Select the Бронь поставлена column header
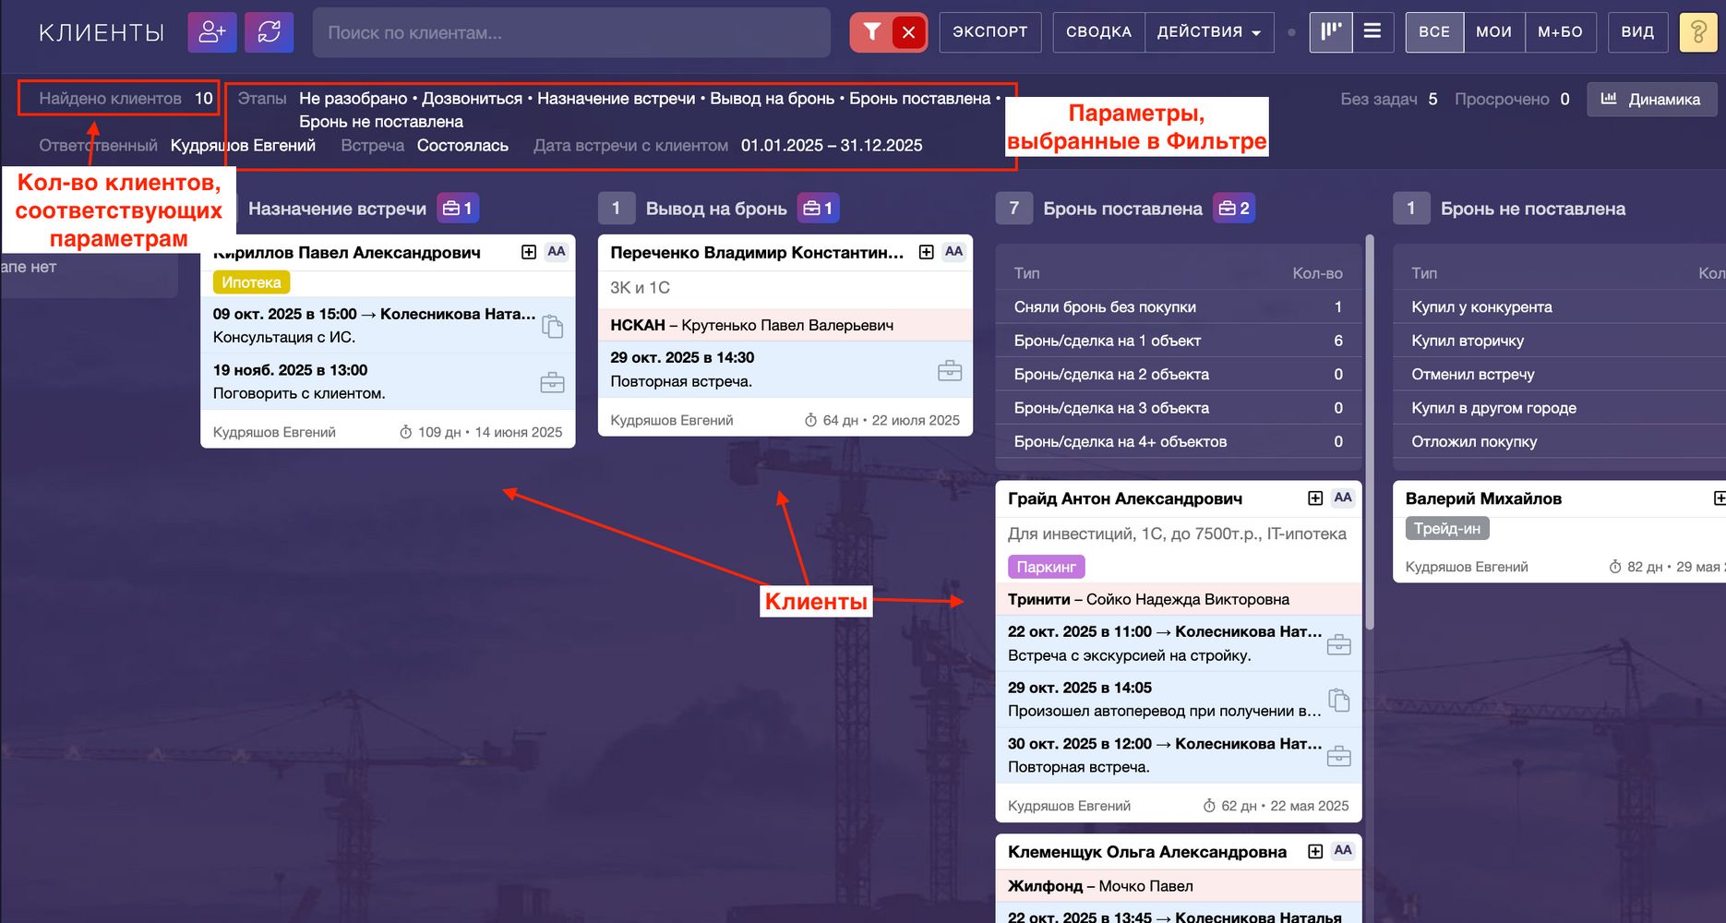Viewport: 1726px width, 923px height. (x=1122, y=209)
